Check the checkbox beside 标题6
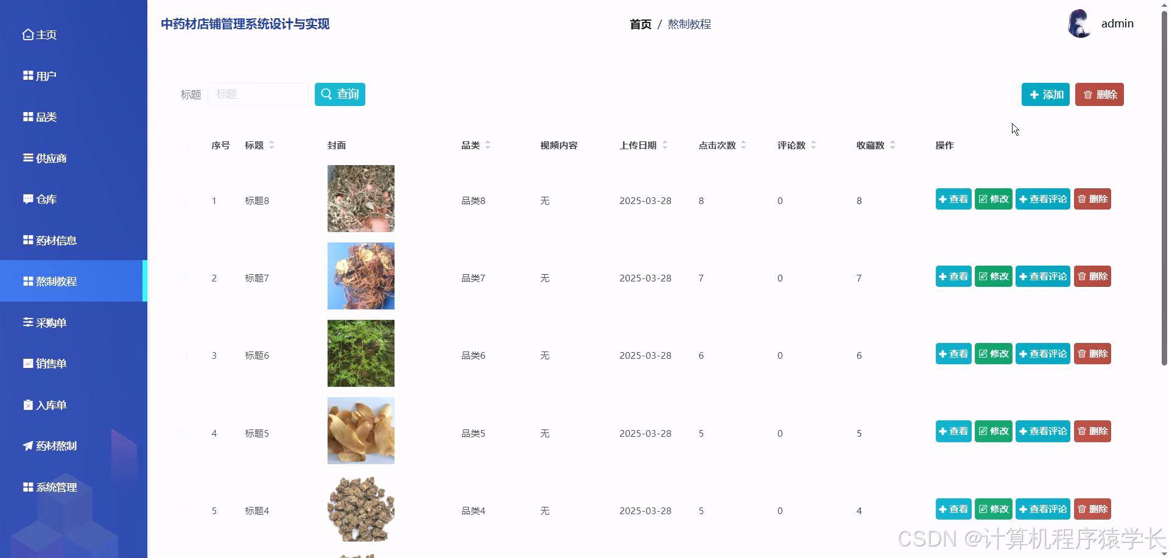The width and height of the screenshot is (1169, 558). (183, 356)
